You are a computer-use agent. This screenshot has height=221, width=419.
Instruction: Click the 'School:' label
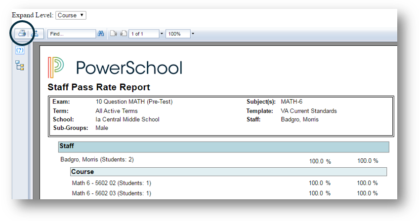tap(63, 119)
